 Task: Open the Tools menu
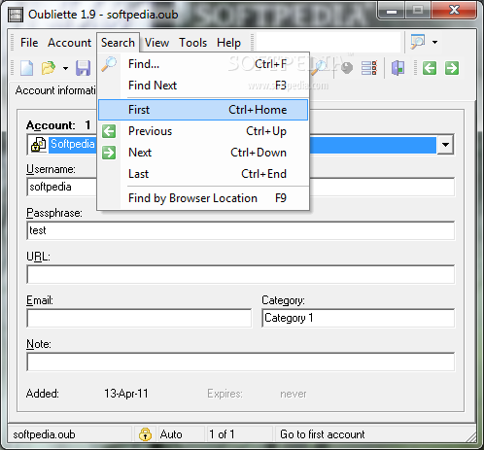coord(193,43)
